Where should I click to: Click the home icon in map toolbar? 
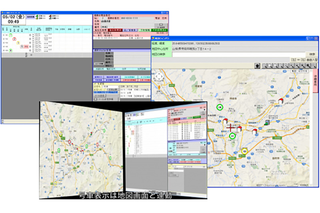coord(256,66)
